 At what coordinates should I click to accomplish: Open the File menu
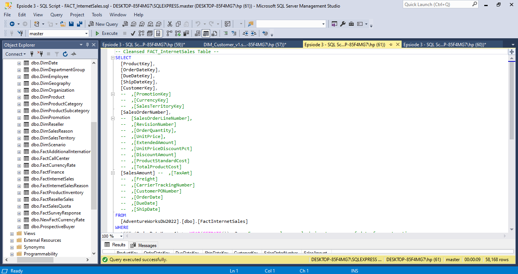click(x=7, y=15)
